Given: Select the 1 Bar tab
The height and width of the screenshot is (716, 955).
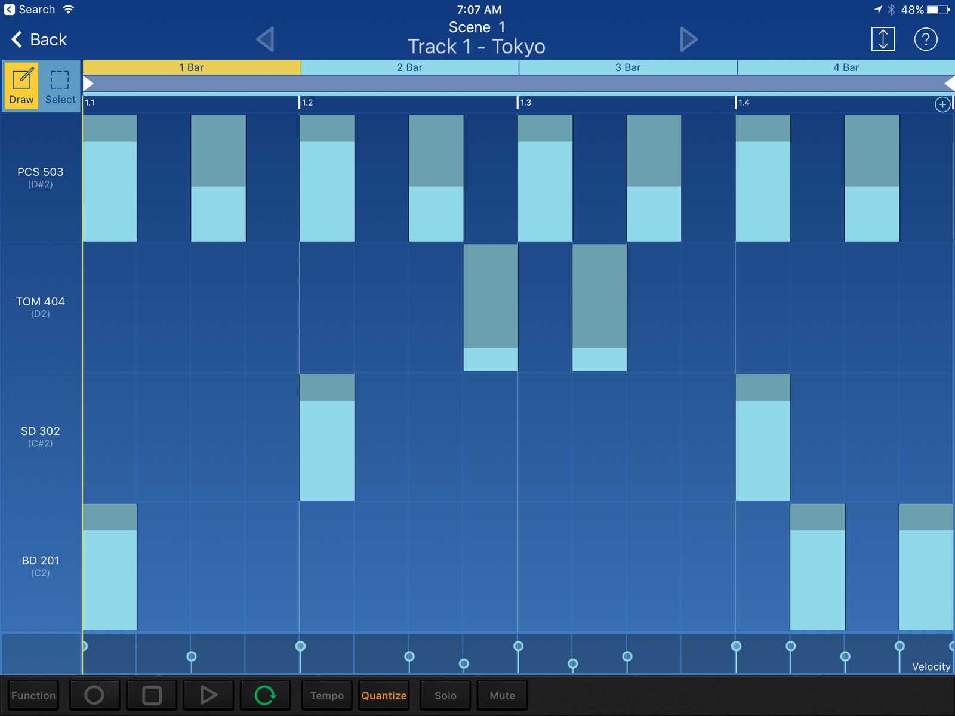Looking at the screenshot, I should tap(192, 67).
